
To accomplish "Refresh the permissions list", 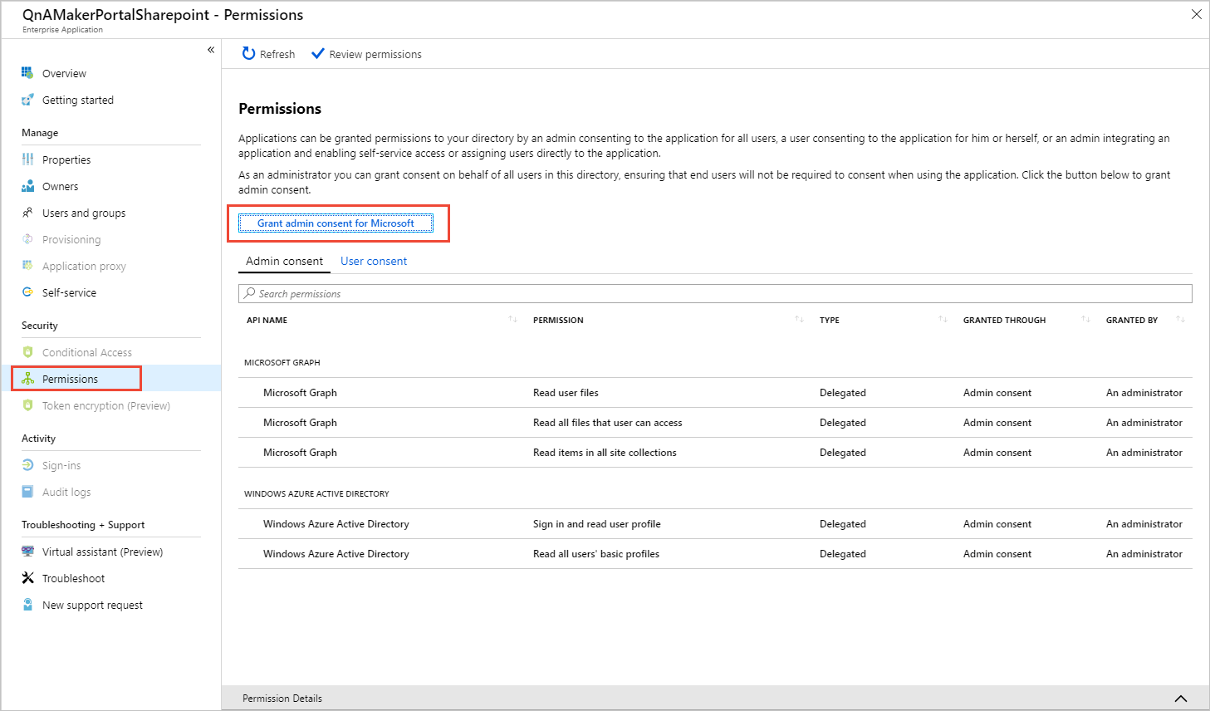I will (268, 53).
